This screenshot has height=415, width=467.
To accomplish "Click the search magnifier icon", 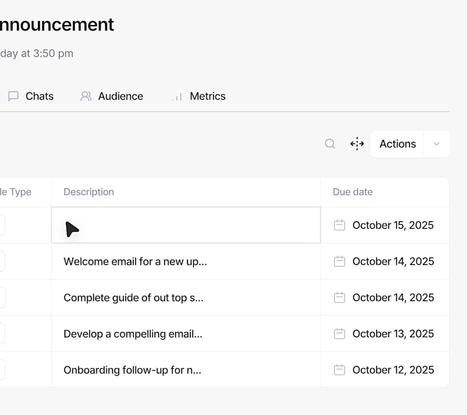I will (330, 144).
